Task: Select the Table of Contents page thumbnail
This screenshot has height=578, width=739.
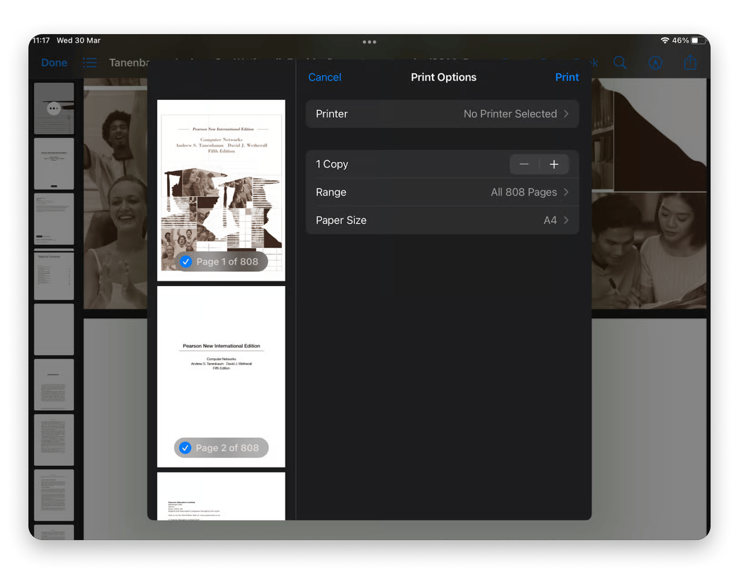Action: point(54,275)
